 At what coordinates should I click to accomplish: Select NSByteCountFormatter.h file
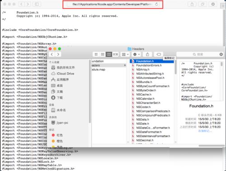point(152,86)
